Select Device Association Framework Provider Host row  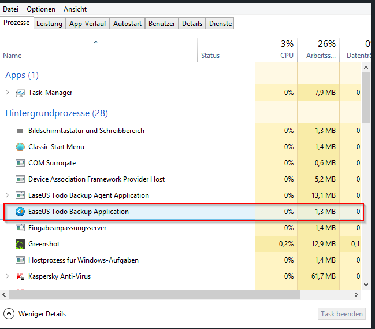coord(96,179)
